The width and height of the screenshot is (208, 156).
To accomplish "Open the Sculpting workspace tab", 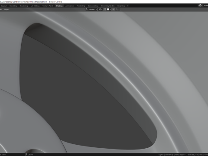I will pyautogui.click(x=24, y=6).
